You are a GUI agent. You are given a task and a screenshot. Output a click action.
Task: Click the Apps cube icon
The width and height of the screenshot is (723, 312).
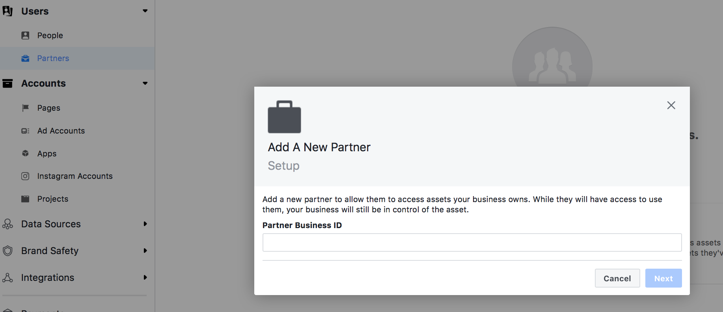25,153
